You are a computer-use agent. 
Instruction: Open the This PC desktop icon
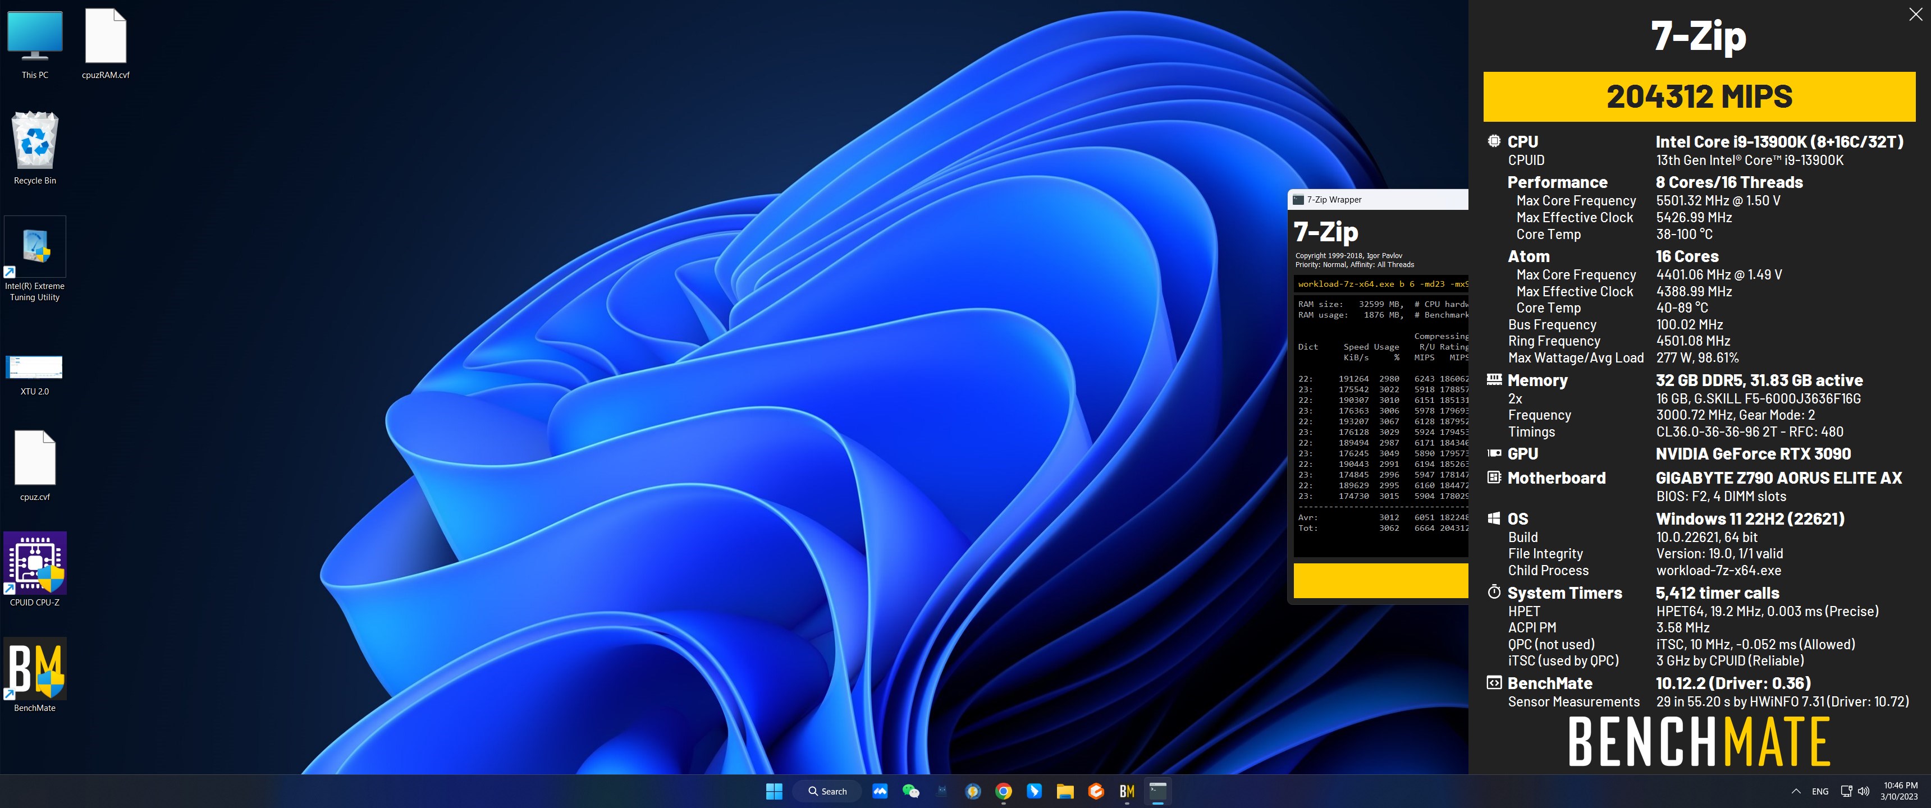(34, 43)
